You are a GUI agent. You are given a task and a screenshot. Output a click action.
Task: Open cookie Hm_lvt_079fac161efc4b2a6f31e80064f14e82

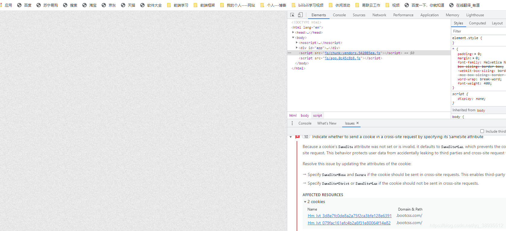[x=349, y=223]
